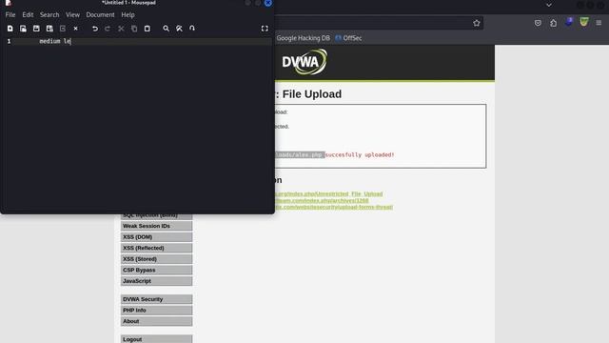Click the DVWA logo

(304, 62)
